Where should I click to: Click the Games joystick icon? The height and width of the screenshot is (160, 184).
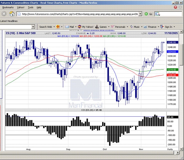coord(97,27)
